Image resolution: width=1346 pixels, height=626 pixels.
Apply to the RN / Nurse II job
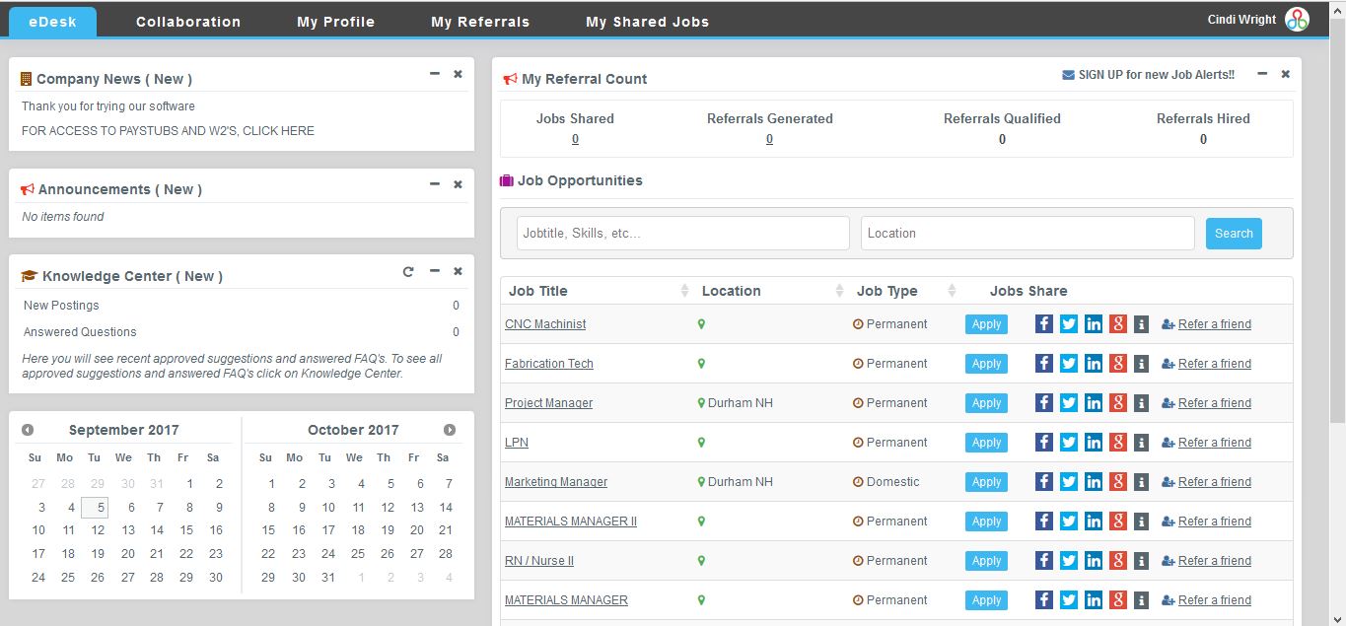pos(986,561)
